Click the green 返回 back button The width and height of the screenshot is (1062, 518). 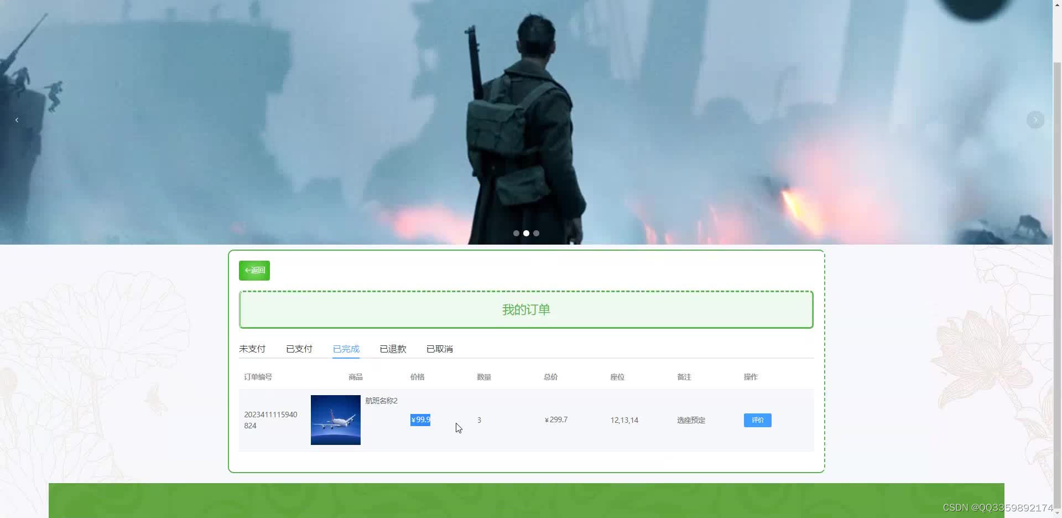tap(254, 271)
